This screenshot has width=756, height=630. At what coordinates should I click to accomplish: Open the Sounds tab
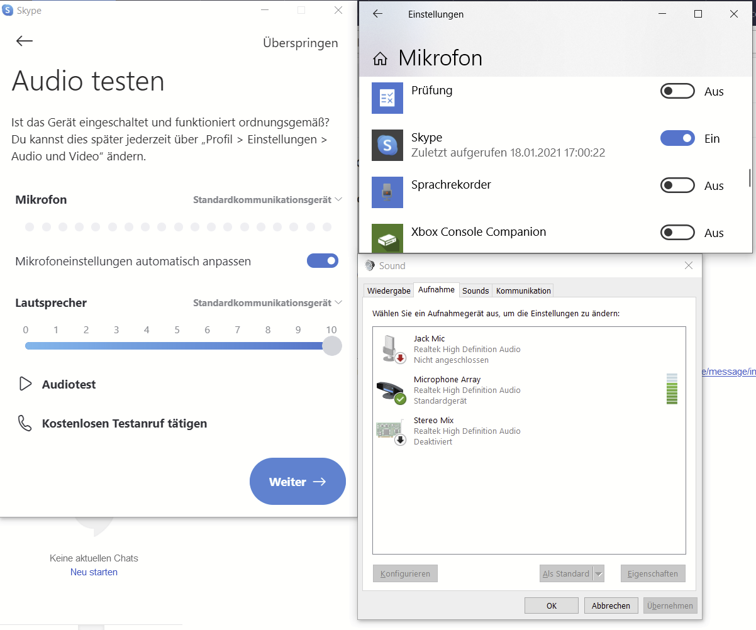click(475, 290)
